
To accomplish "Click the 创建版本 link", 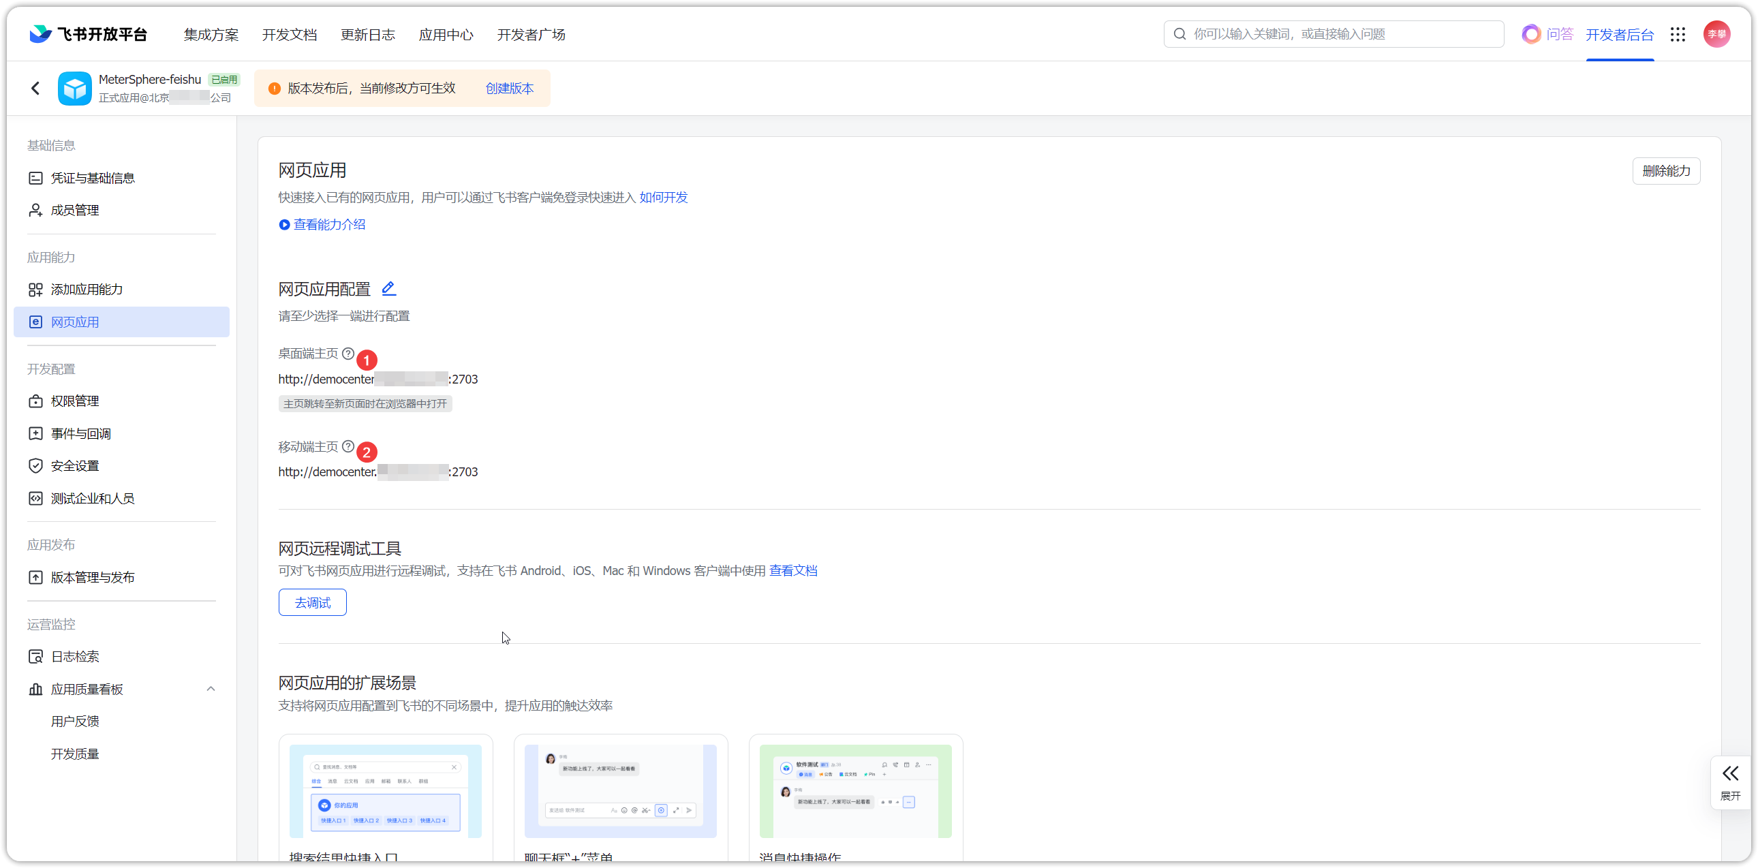I will coord(509,88).
